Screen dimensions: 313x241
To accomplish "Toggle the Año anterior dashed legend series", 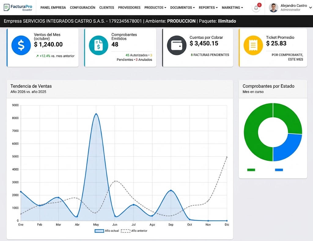I will (134, 231).
